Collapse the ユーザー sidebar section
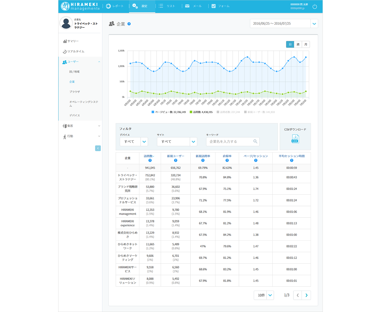 click(x=80, y=62)
